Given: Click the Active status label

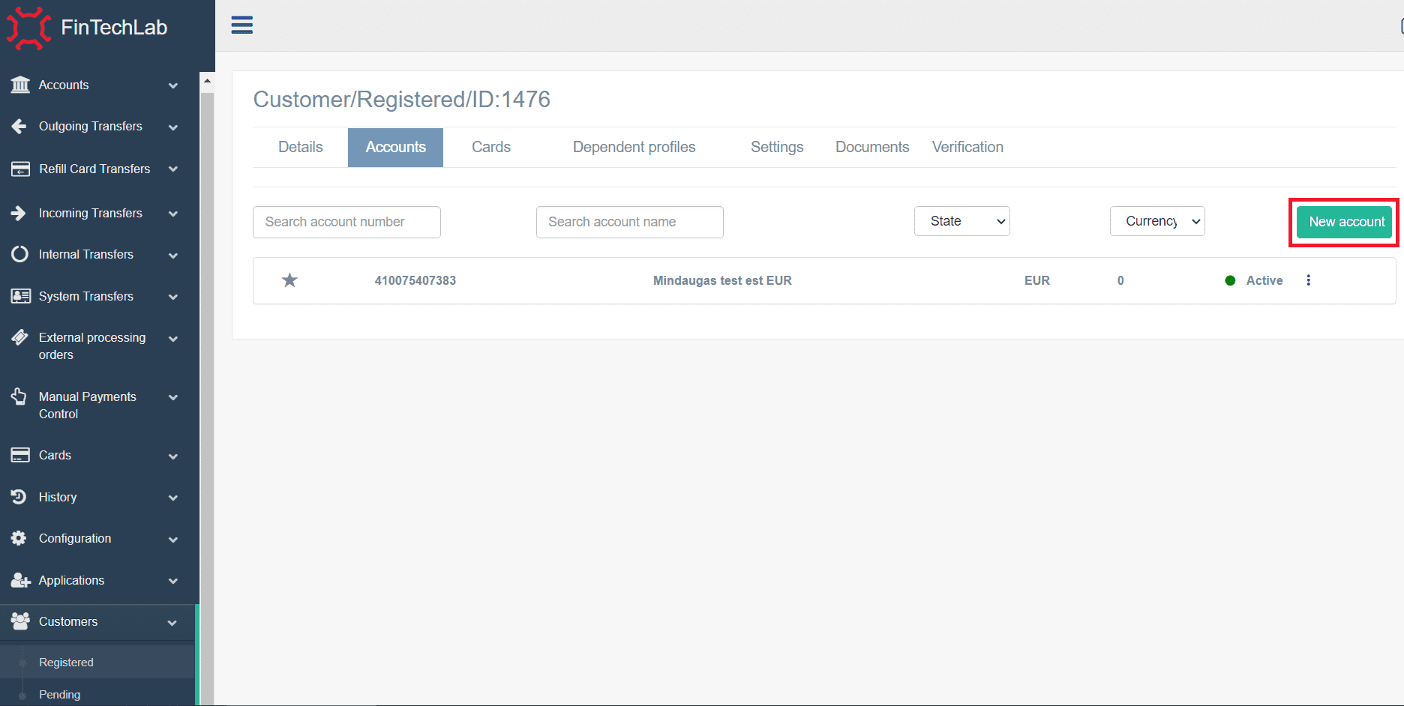Looking at the screenshot, I should pos(1264,280).
